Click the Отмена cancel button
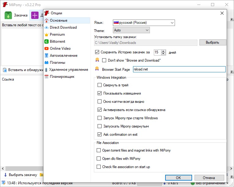 (209, 178)
